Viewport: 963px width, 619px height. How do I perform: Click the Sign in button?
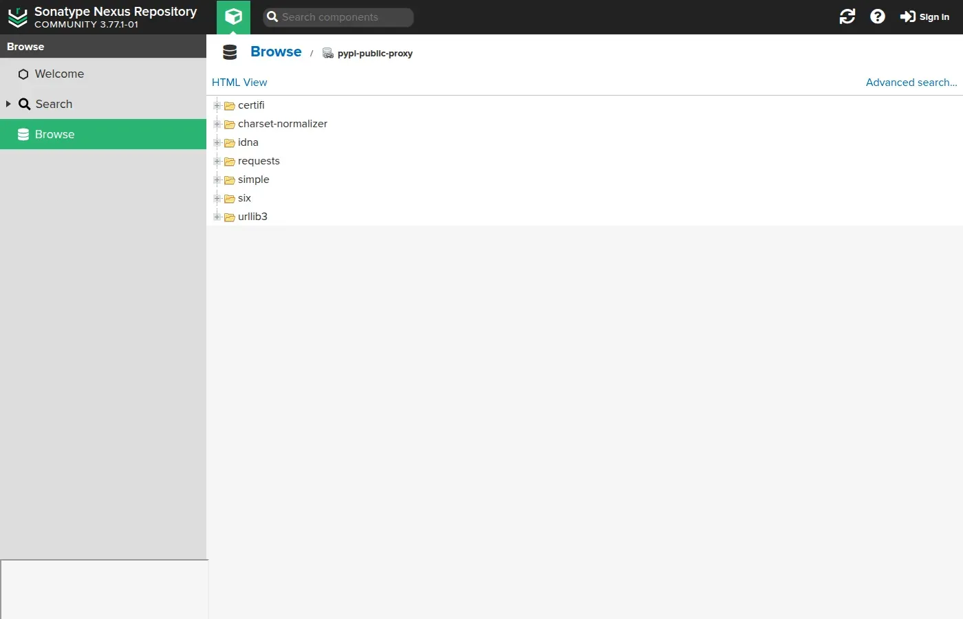[925, 17]
